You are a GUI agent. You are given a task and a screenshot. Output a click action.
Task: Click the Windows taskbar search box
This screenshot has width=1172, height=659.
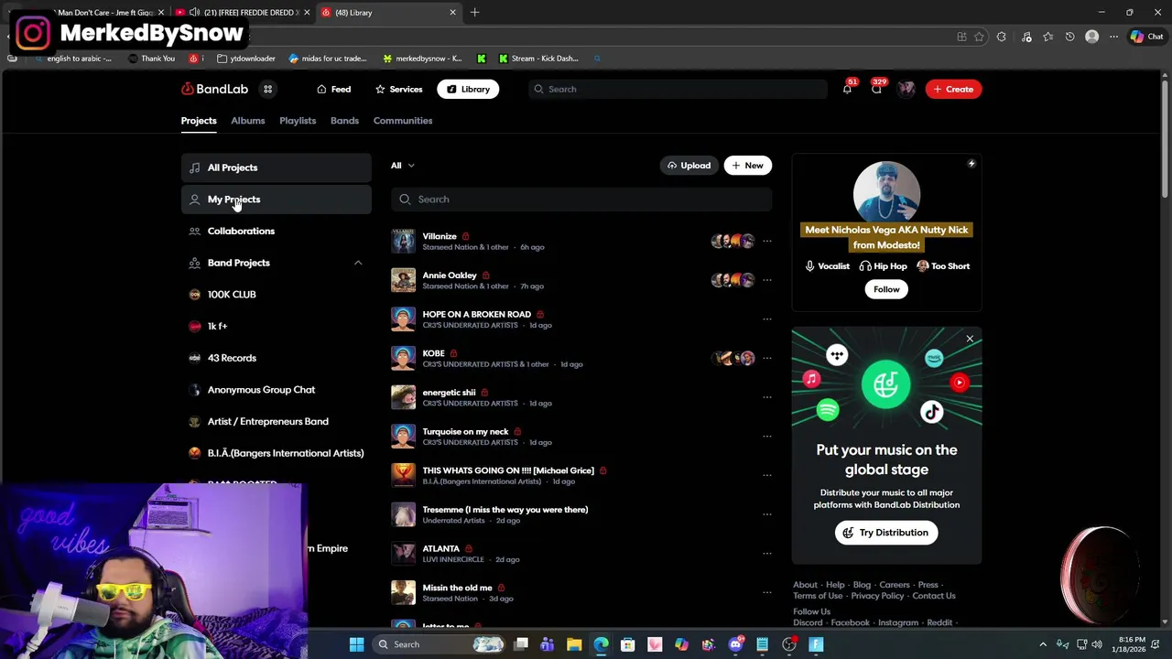coord(439,644)
